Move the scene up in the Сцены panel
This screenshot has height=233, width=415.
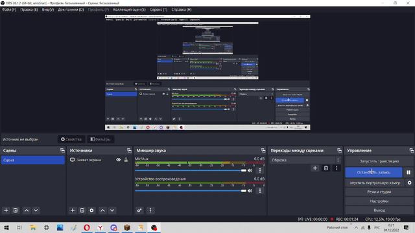tap(27, 210)
